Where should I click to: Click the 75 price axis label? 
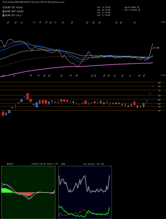pos(159,91)
